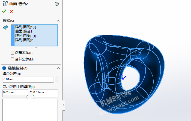Viewport: 191px width, 121px height.
Task: Collapse the 选择(S) section chevron
Action: coord(58,21)
